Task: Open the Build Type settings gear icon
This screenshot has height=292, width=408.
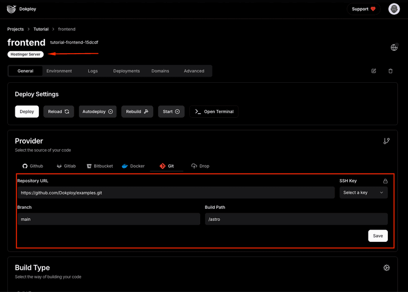Action: pos(386,267)
